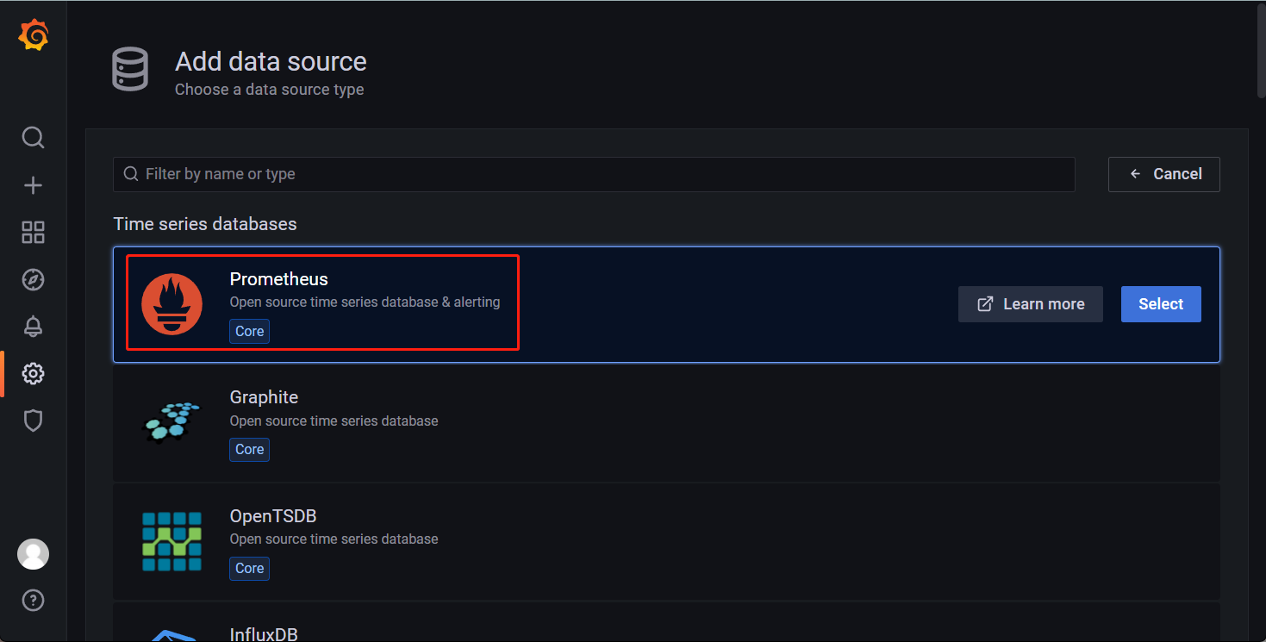
Task: Click the user profile avatar
Action: [33, 554]
